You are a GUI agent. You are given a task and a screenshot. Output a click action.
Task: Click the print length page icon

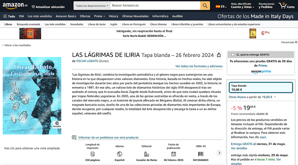click(x=93, y=154)
